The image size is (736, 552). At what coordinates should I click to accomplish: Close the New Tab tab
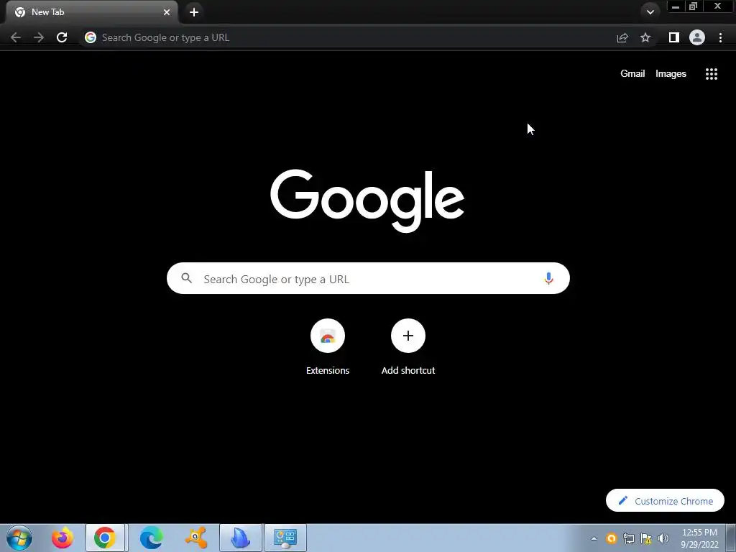167,12
